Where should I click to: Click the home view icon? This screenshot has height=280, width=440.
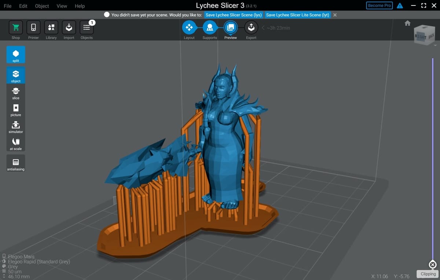pos(407,23)
